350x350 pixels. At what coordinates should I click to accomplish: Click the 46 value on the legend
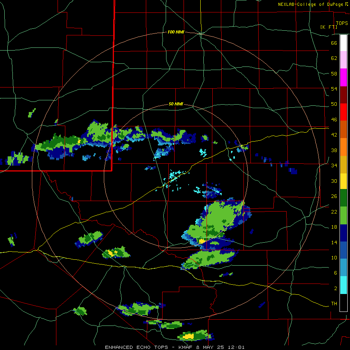334,119
